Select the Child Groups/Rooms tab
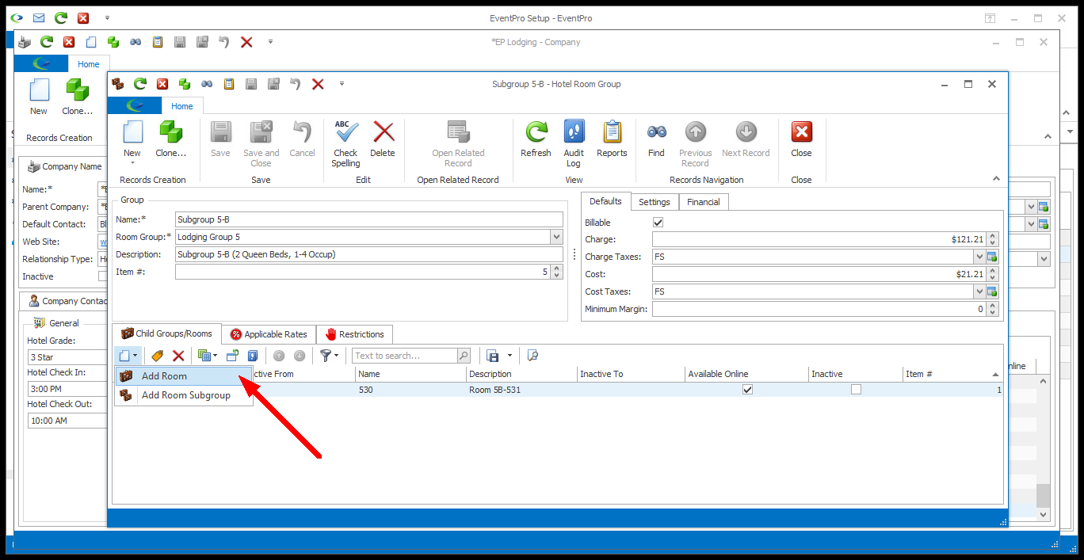Screen dimensions: 1084x560 click(x=166, y=334)
